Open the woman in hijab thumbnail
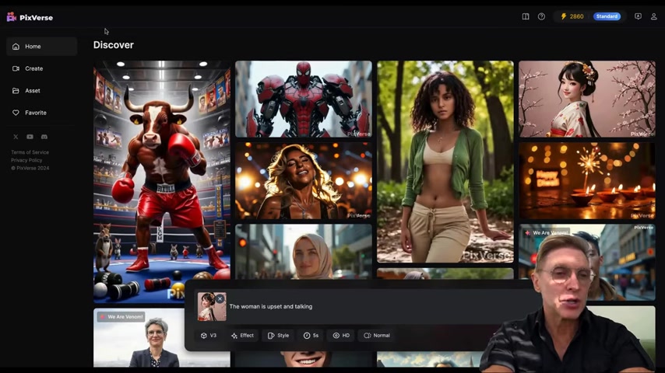This screenshot has height=373, width=665. pos(304,252)
